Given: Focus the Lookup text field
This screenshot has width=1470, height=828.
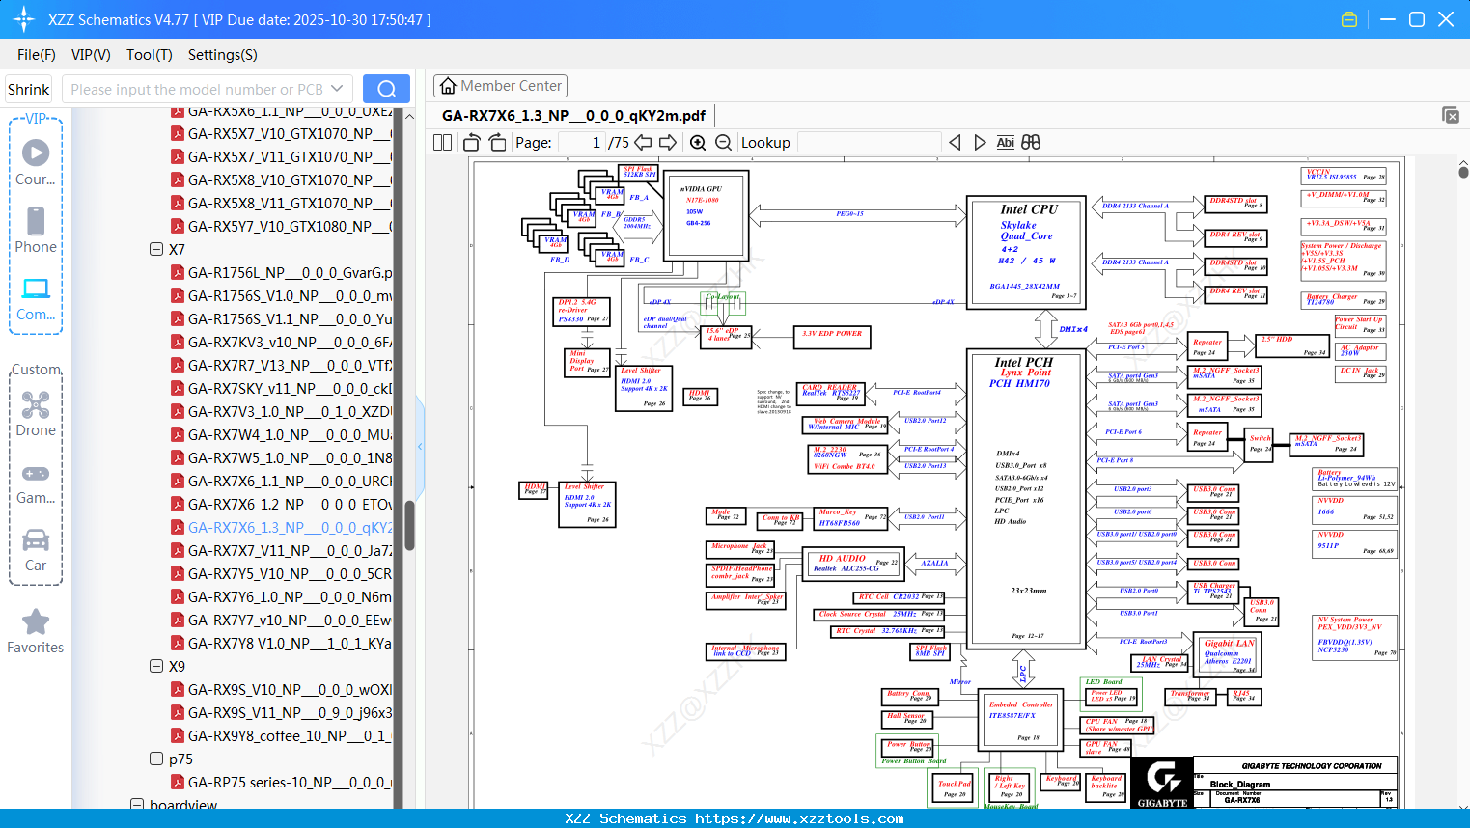Looking at the screenshot, I should 869,142.
